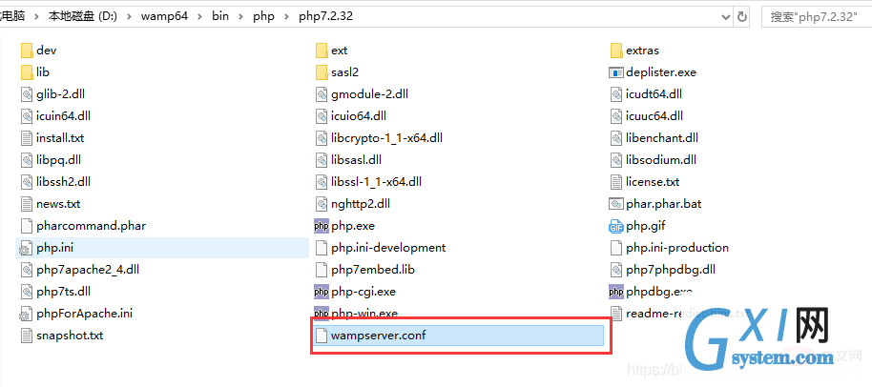Click the phpdbg.exe program icon

tap(616, 292)
